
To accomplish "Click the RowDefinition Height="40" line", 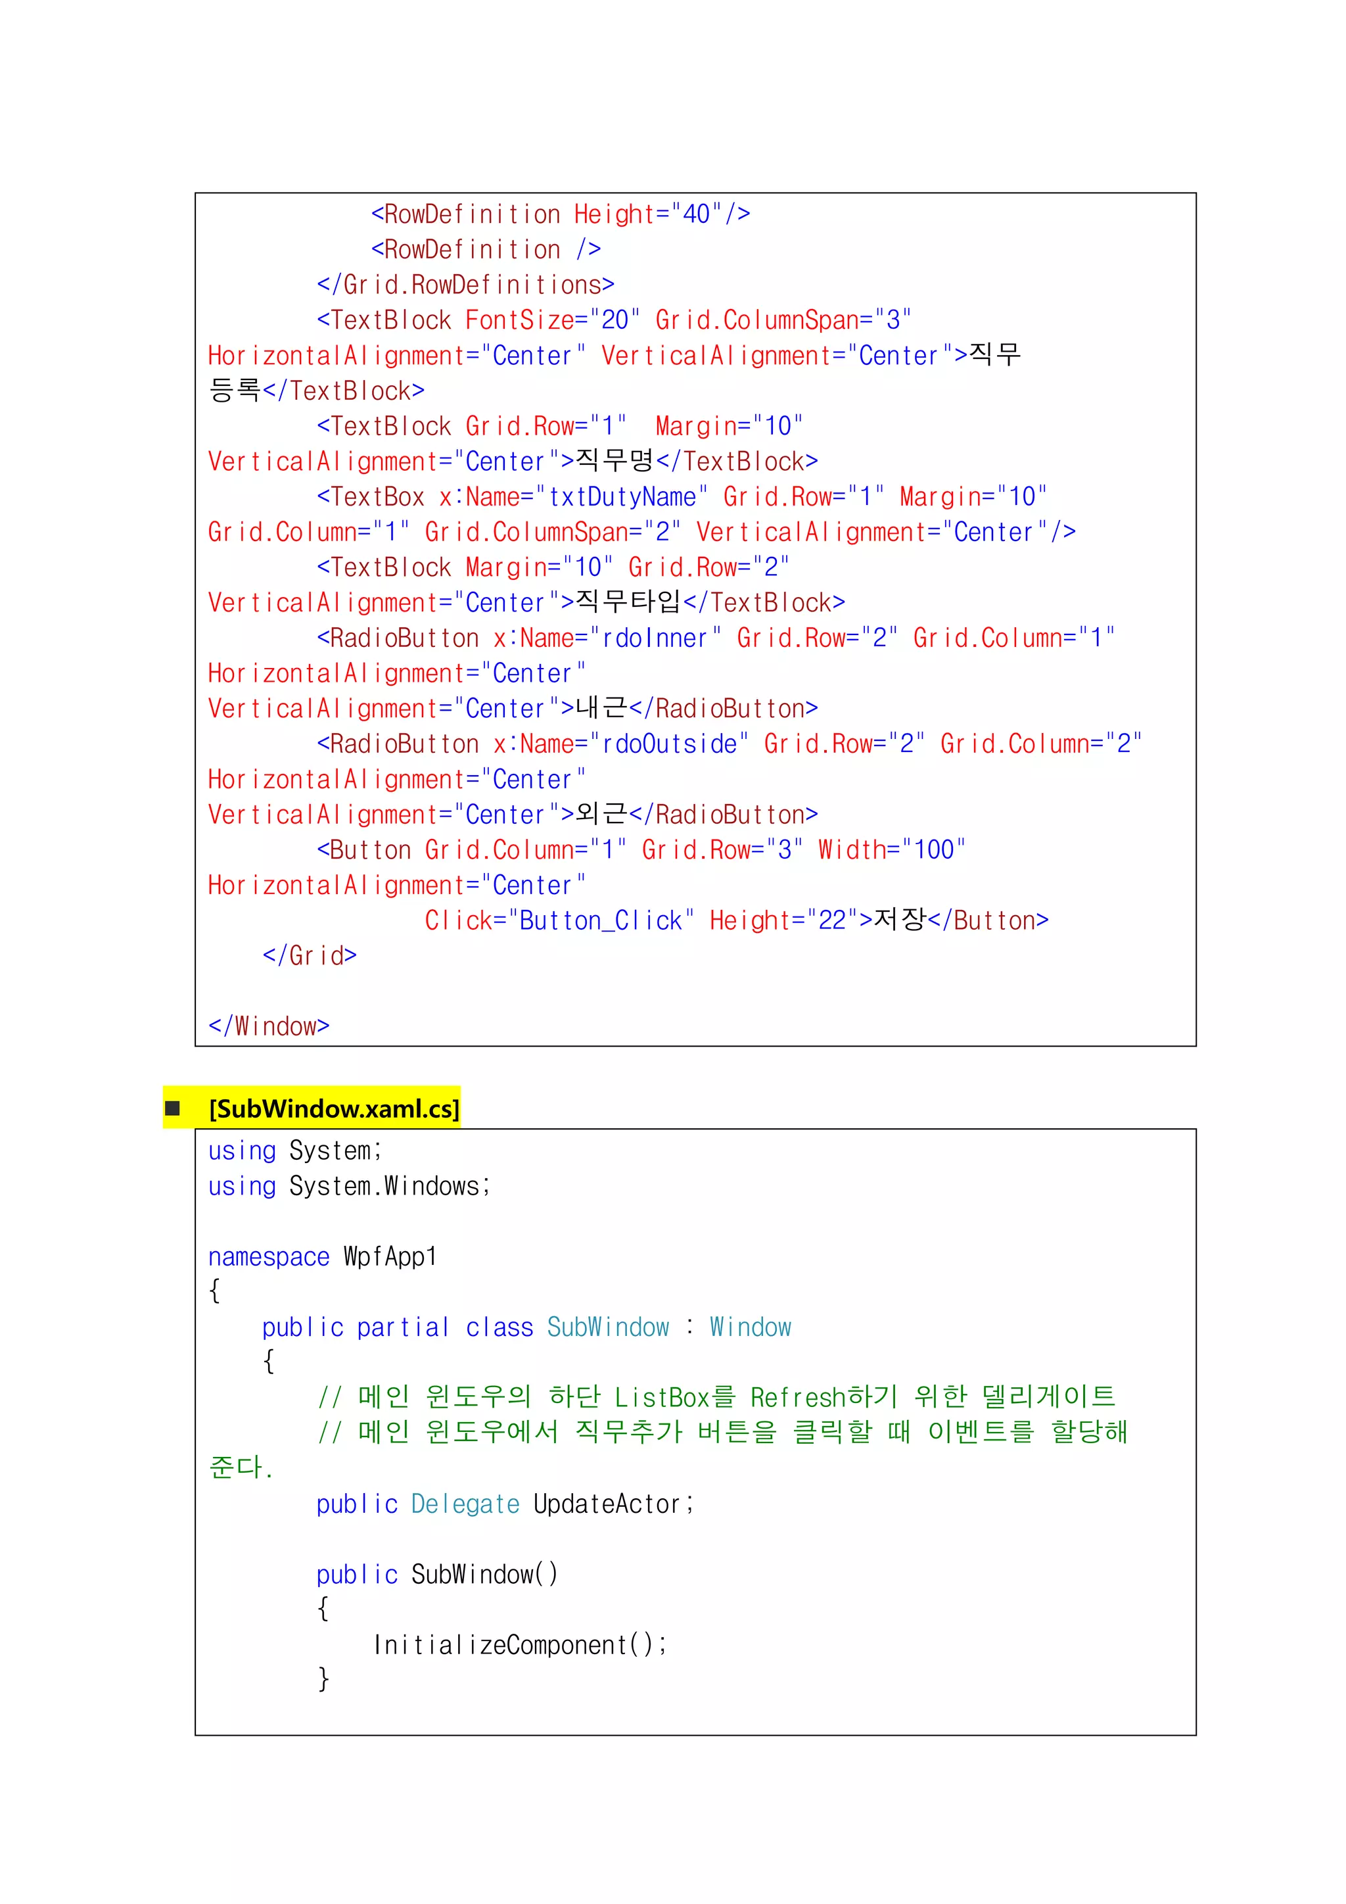I will click(x=560, y=214).
